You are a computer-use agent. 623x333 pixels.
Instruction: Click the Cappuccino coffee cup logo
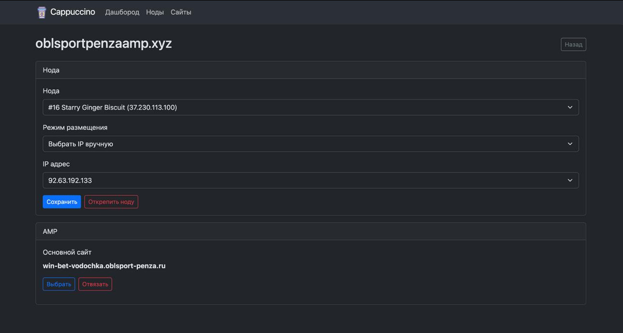click(42, 12)
